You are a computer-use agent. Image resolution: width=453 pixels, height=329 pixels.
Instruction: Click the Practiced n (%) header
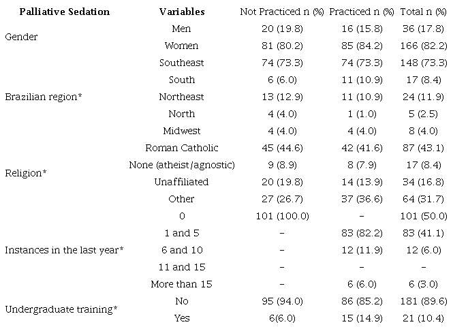[362, 12]
